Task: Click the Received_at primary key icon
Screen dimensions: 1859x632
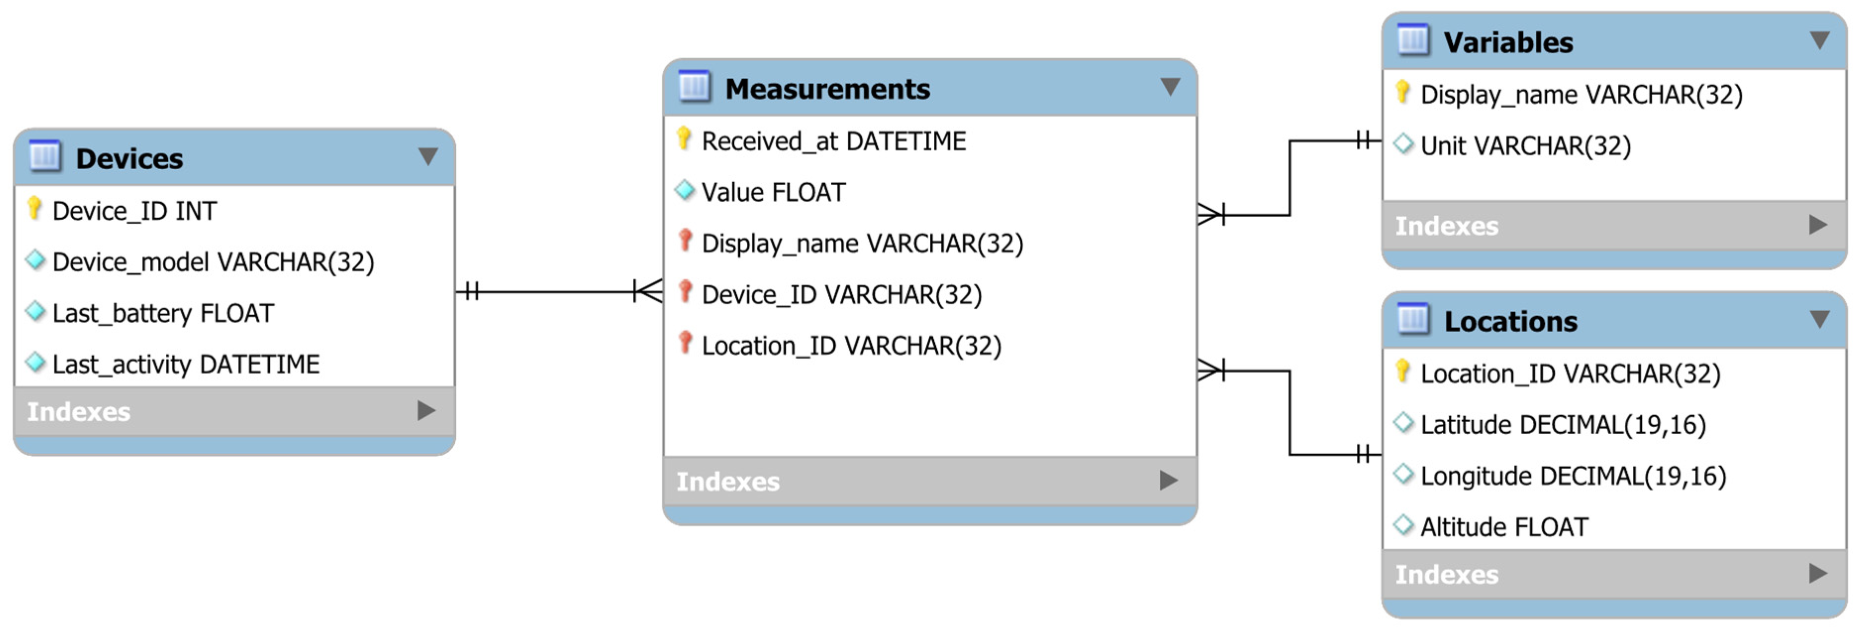Action: click(683, 139)
